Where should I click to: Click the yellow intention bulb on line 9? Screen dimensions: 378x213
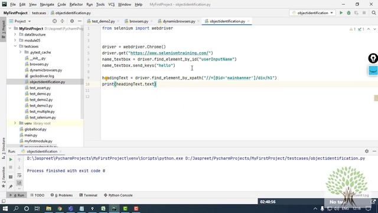point(106,78)
